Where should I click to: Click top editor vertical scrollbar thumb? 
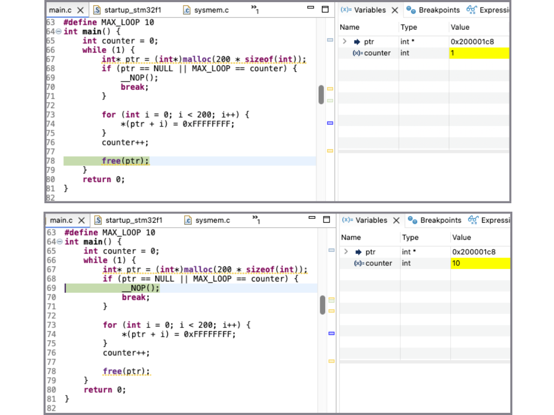coord(321,94)
